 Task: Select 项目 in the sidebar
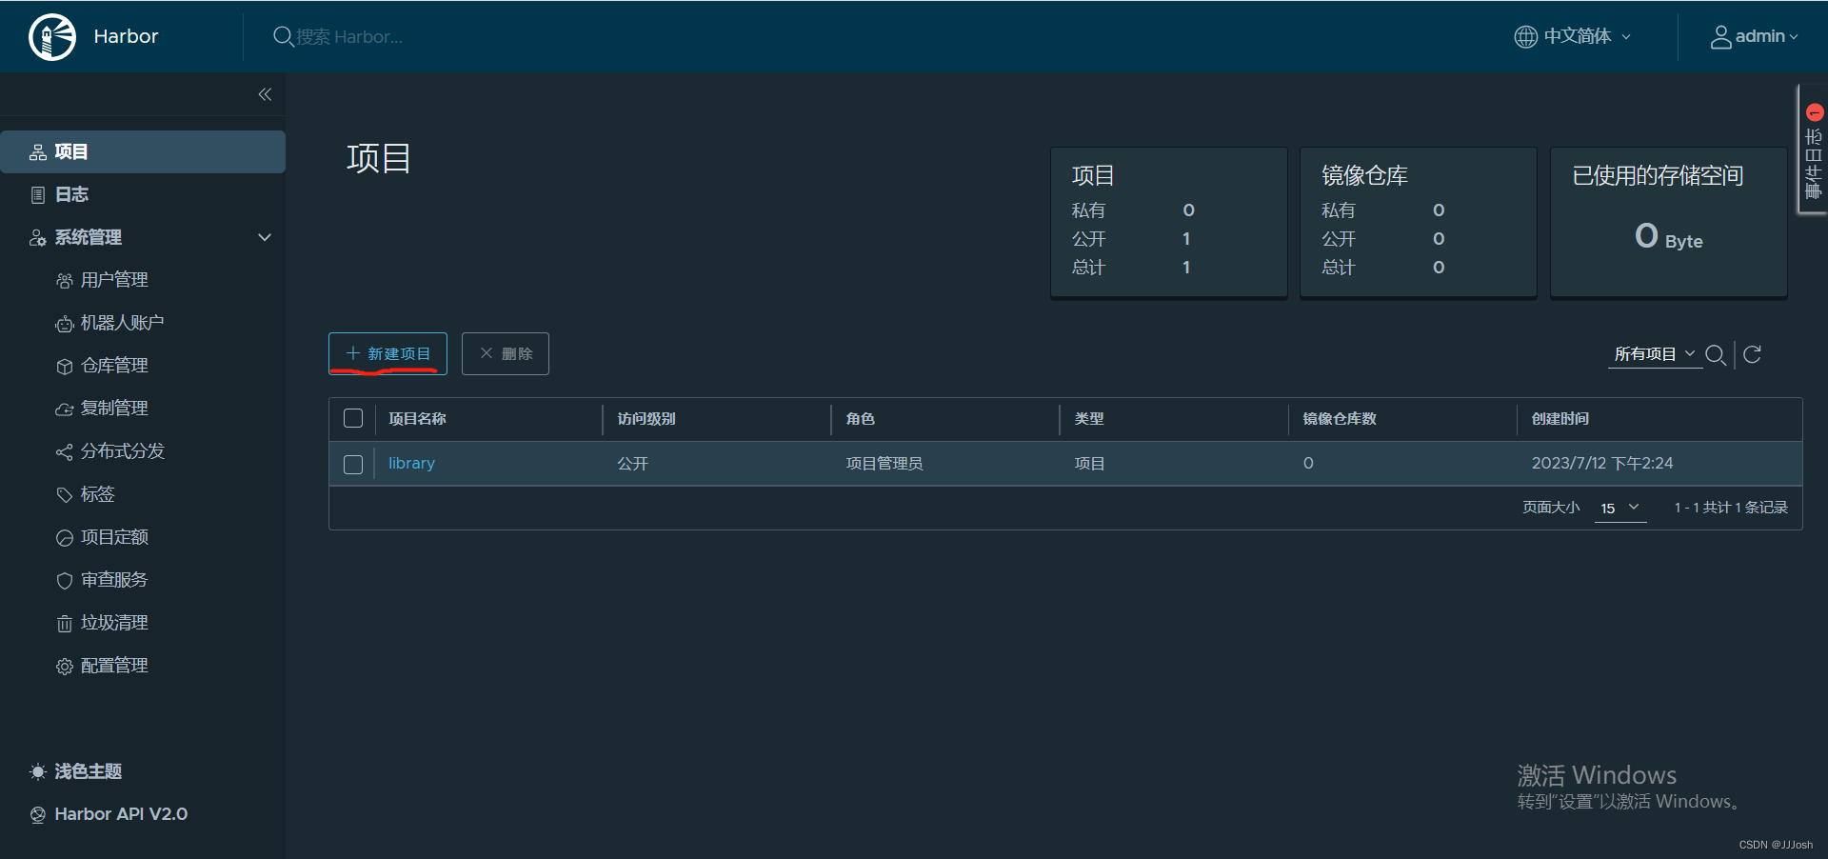pyautogui.click(x=143, y=151)
